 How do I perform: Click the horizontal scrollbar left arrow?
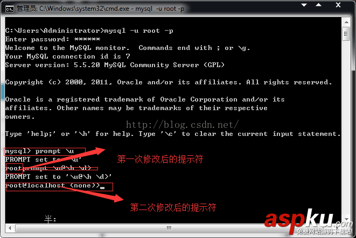point(10,228)
